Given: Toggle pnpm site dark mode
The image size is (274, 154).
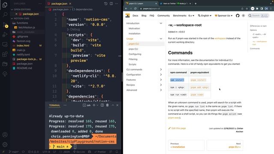Looking at the screenshot, I should tap(243, 15).
